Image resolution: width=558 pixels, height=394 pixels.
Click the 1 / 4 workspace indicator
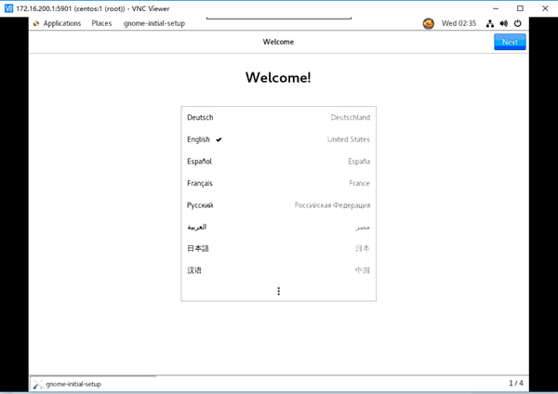pyautogui.click(x=515, y=384)
